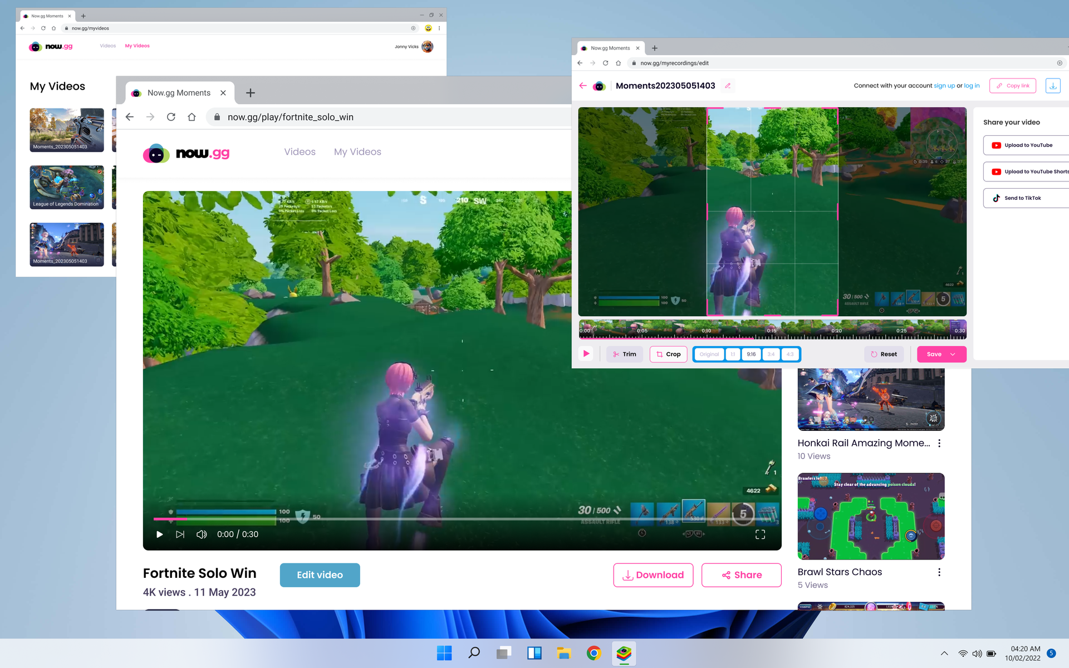Screen dimensions: 1069x668
Task: Select the 4:3 aspect ratio option
Action: pos(790,354)
